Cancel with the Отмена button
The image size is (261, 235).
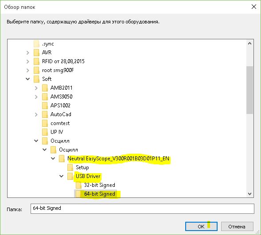click(x=237, y=226)
